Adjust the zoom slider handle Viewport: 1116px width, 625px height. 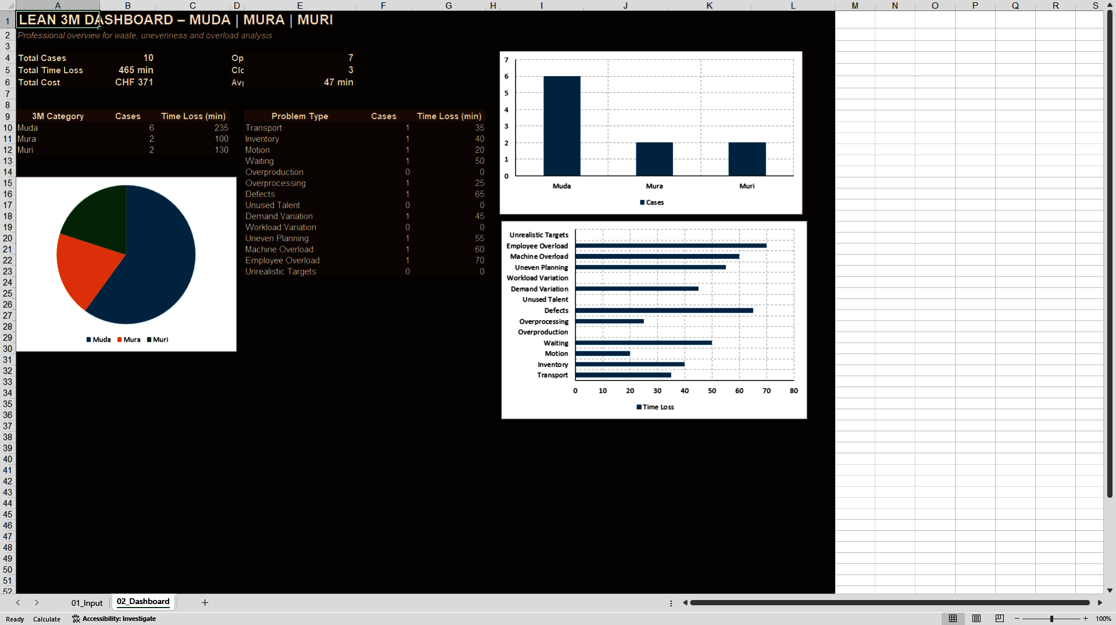pos(1051,619)
